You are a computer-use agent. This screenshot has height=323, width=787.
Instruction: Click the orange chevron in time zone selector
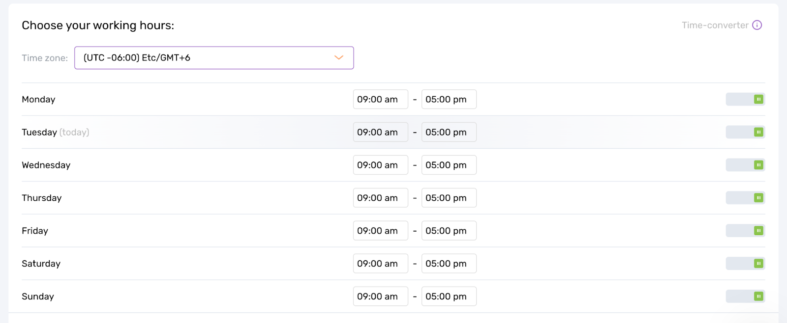339,57
